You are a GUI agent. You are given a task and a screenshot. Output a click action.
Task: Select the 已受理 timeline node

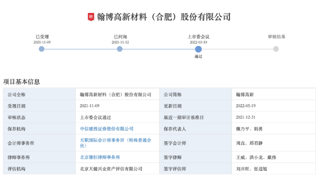click(42, 49)
